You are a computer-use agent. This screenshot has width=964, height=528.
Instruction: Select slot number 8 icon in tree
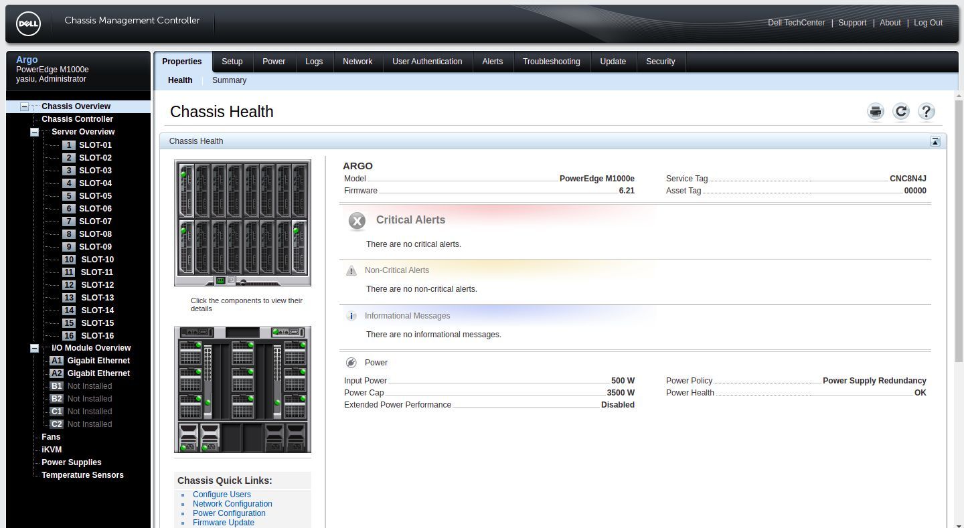(x=69, y=234)
